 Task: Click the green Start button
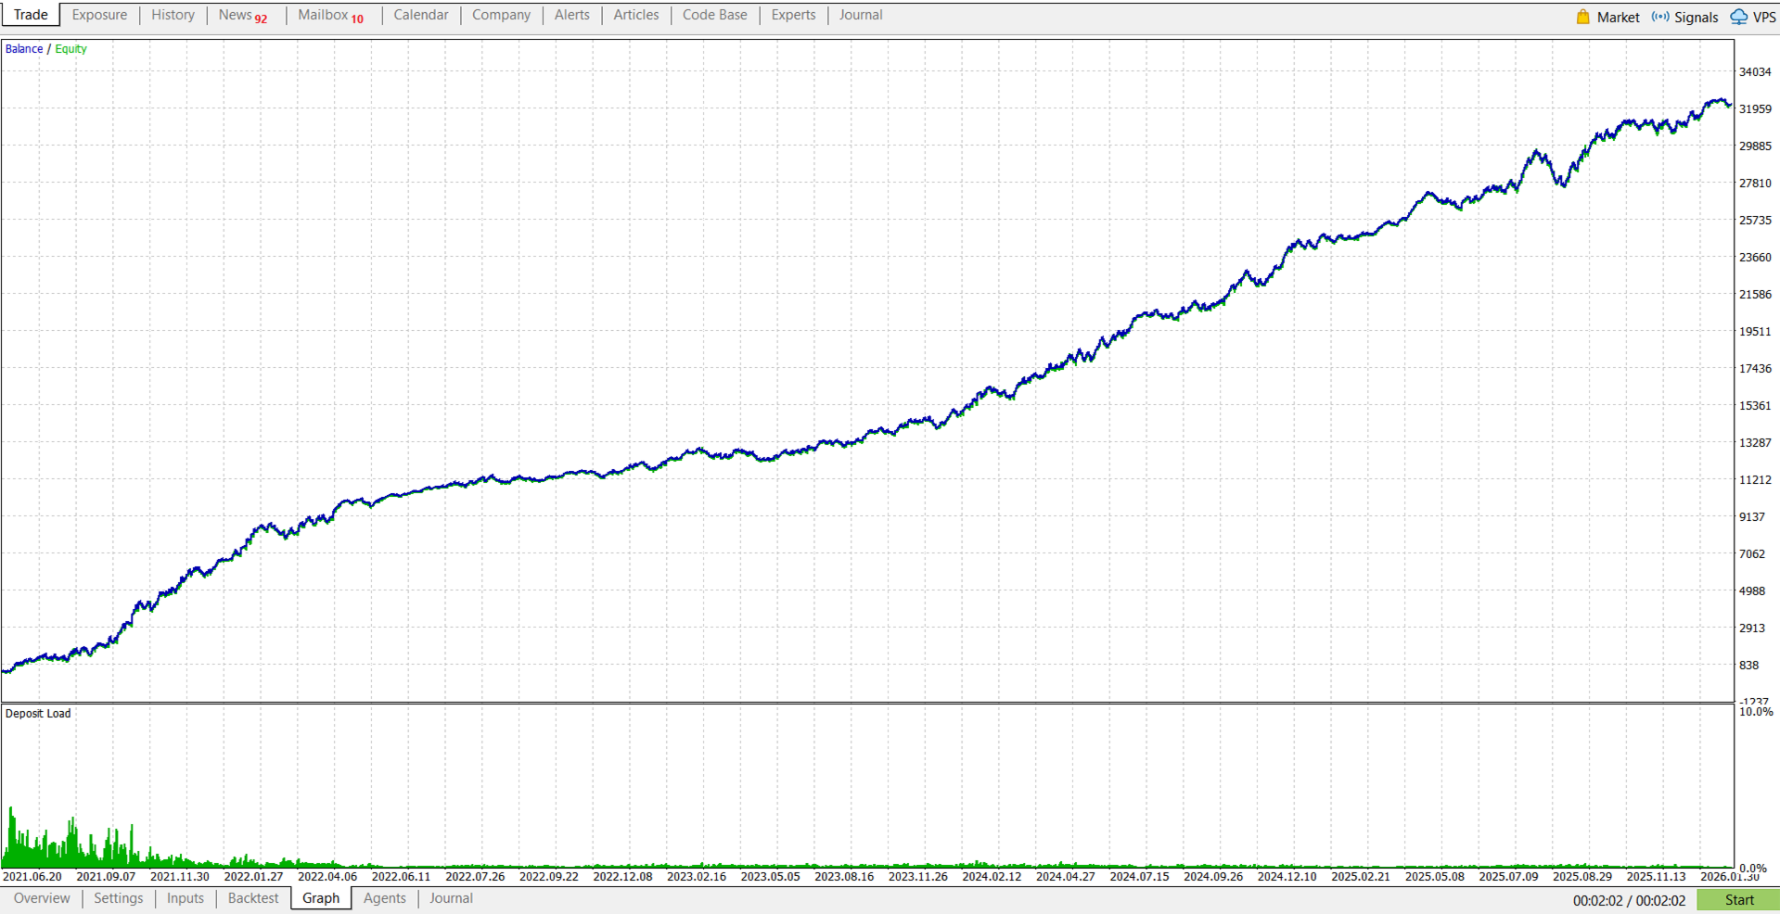(x=1738, y=900)
